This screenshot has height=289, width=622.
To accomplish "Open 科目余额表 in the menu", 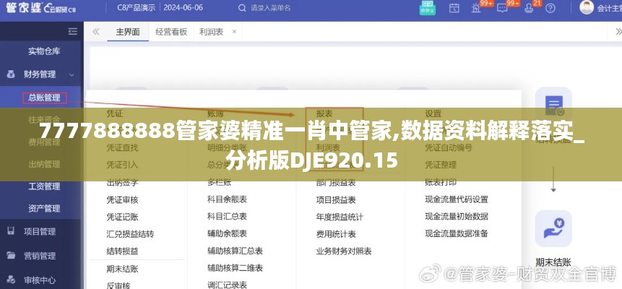I will (x=227, y=199).
